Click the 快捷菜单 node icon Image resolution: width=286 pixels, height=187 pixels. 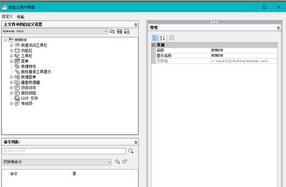(17, 77)
